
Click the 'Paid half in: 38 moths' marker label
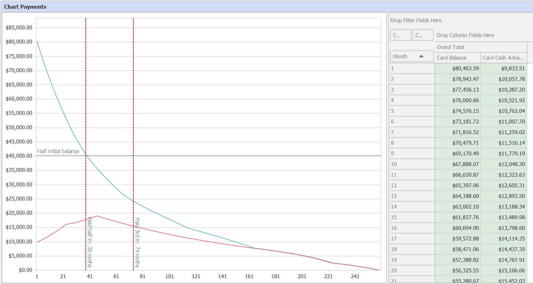tap(90, 242)
